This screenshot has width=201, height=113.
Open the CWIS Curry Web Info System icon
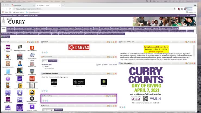[8, 47]
